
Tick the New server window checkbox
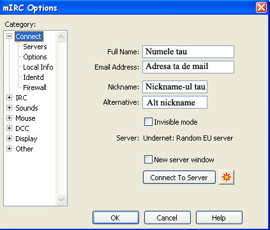[x=148, y=160]
